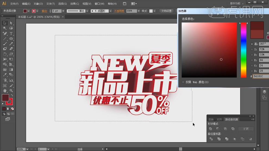The width and height of the screenshot is (269, 151).
Task: Click the 扩展 button in Pathfinder
Action: (246, 129)
